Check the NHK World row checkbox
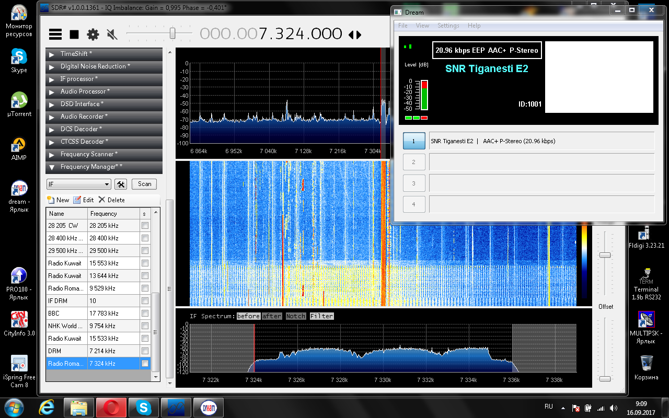The width and height of the screenshot is (669, 418). point(145,326)
